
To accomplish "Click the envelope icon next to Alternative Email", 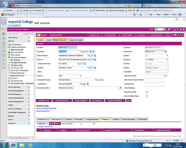I will coord(165,75).
